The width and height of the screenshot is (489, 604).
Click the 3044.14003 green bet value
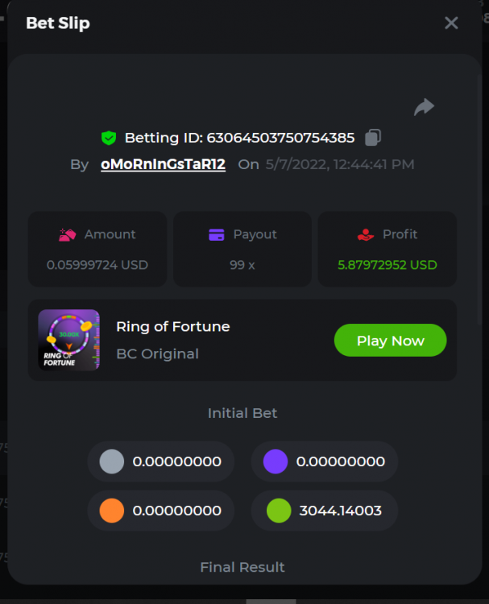338,511
